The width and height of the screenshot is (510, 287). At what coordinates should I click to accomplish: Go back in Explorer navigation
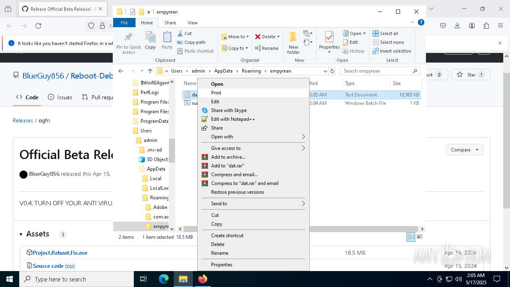pyautogui.click(x=121, y=71)
